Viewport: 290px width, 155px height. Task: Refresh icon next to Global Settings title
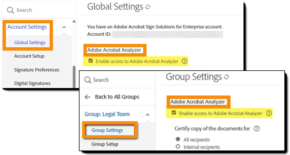(x=148, y=7)
